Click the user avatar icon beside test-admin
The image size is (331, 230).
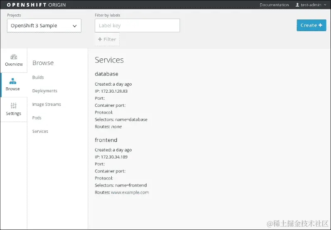click(x=297, y=5)
